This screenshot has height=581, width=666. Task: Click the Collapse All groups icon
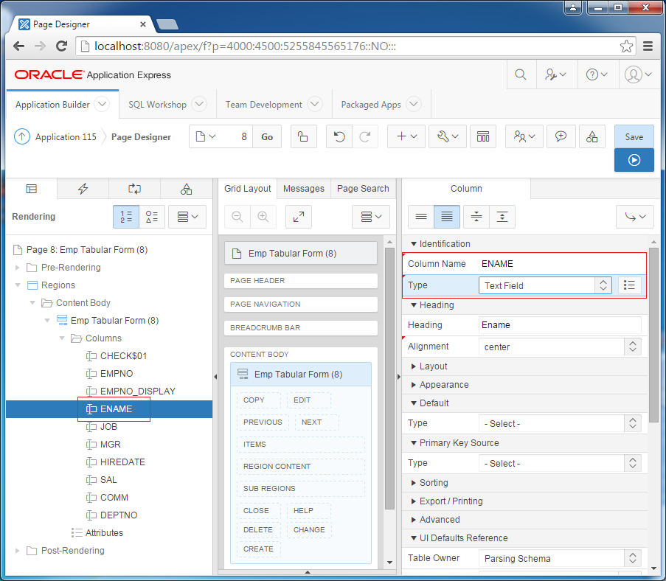(476, 217)
